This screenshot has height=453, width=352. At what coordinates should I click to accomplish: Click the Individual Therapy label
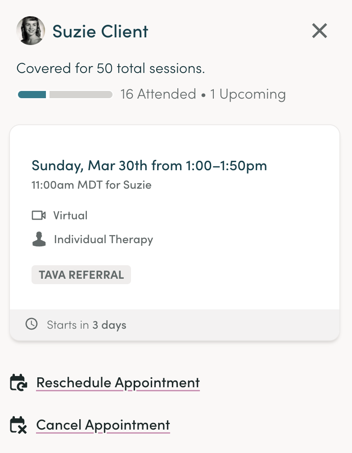click(104, 240)
